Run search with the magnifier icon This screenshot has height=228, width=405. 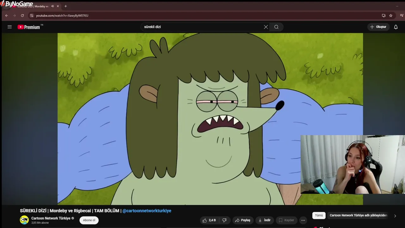(x=276, y=27)
